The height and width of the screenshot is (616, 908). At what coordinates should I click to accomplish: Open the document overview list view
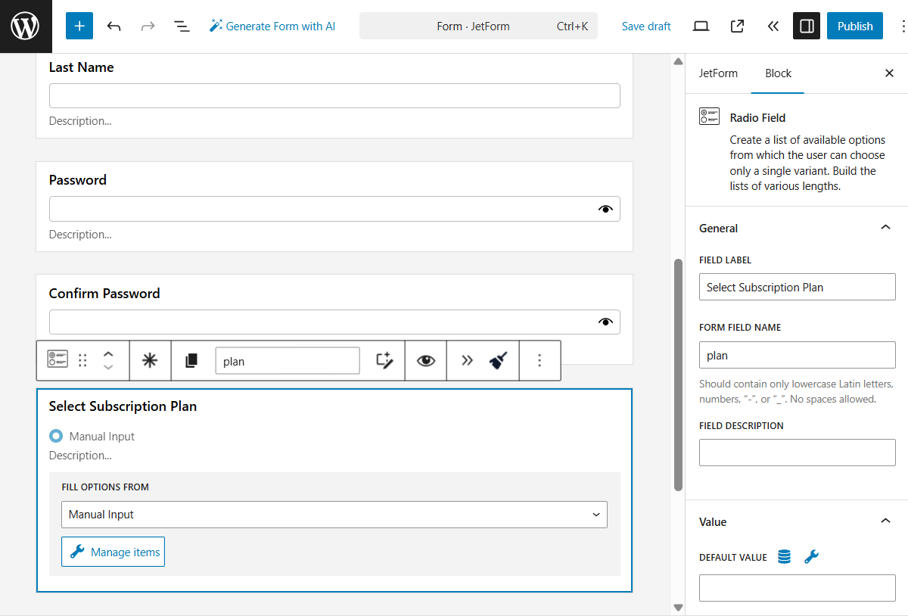[x=182, y=26]
